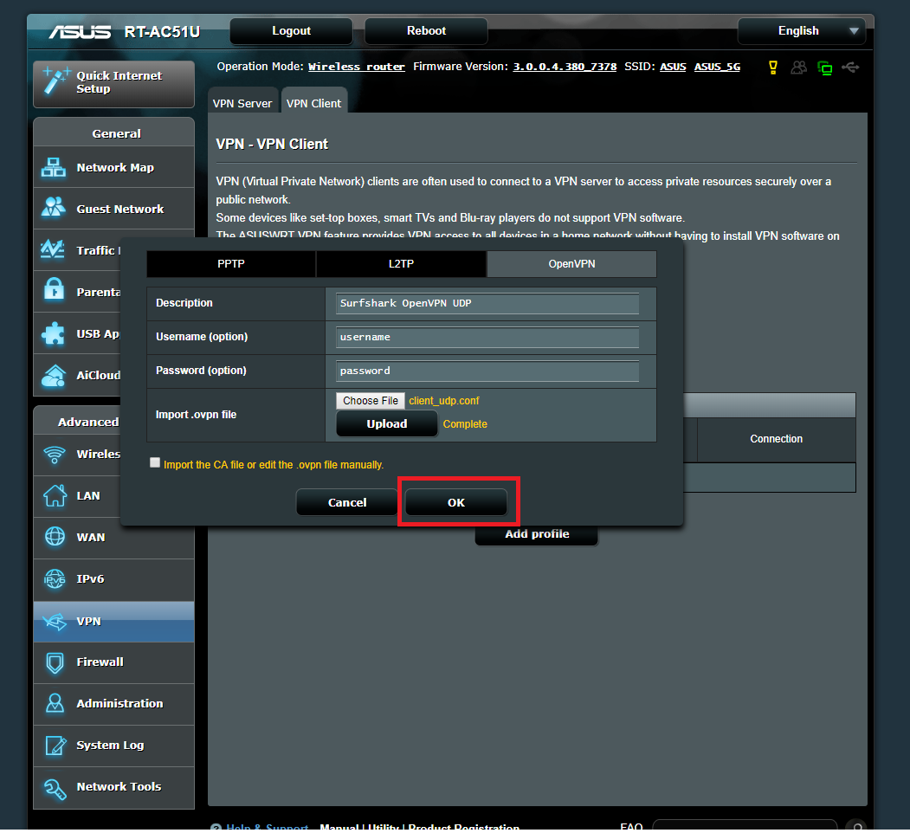Click the WAN globe icon
Viewport: 910px width, 833px height.
click(54, 537)
